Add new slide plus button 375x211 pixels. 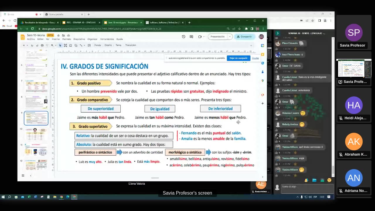click(x=24, y=45)
